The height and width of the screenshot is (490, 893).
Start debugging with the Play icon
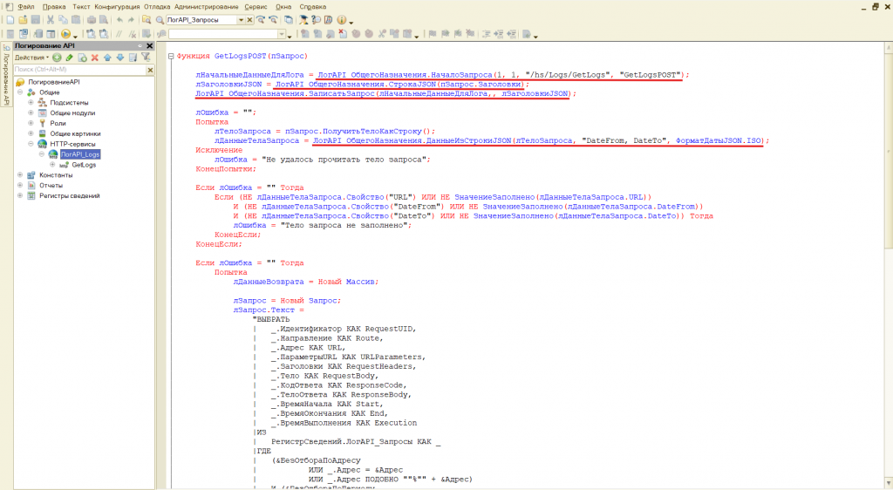click(x=65, y=34)
